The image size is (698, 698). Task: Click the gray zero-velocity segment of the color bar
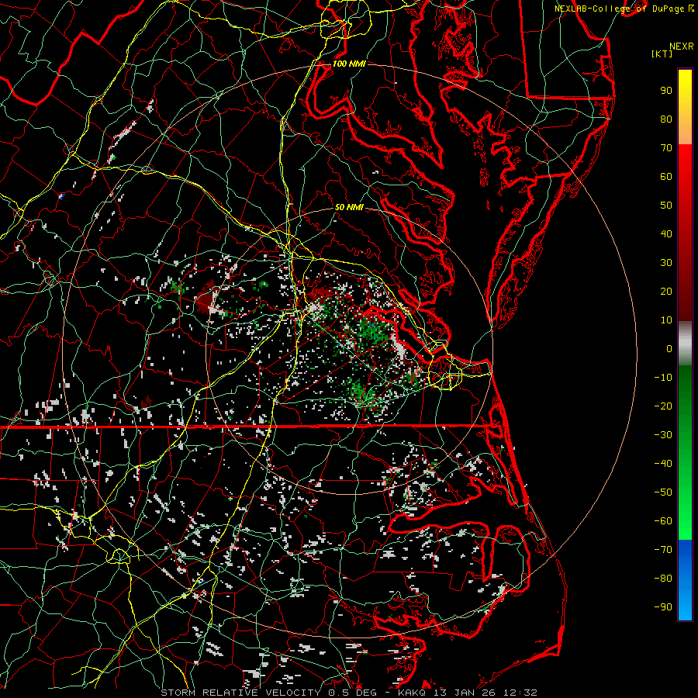click(x=685, y=344)
